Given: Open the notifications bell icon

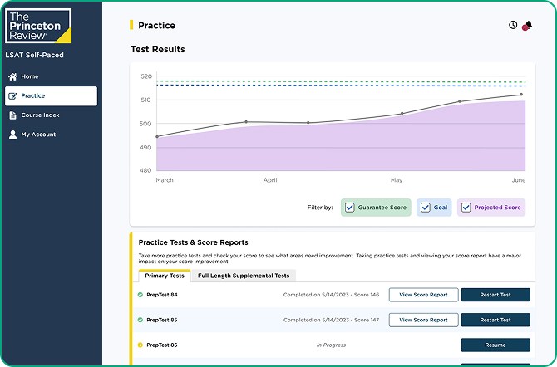Looking at the screenshot, I should pyautogui.click(x=528, y=25).
